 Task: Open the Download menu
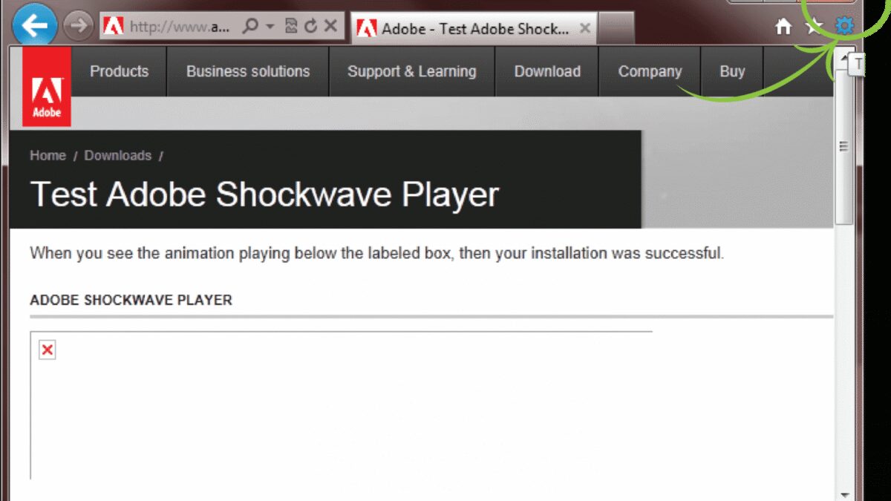[547, 71]
